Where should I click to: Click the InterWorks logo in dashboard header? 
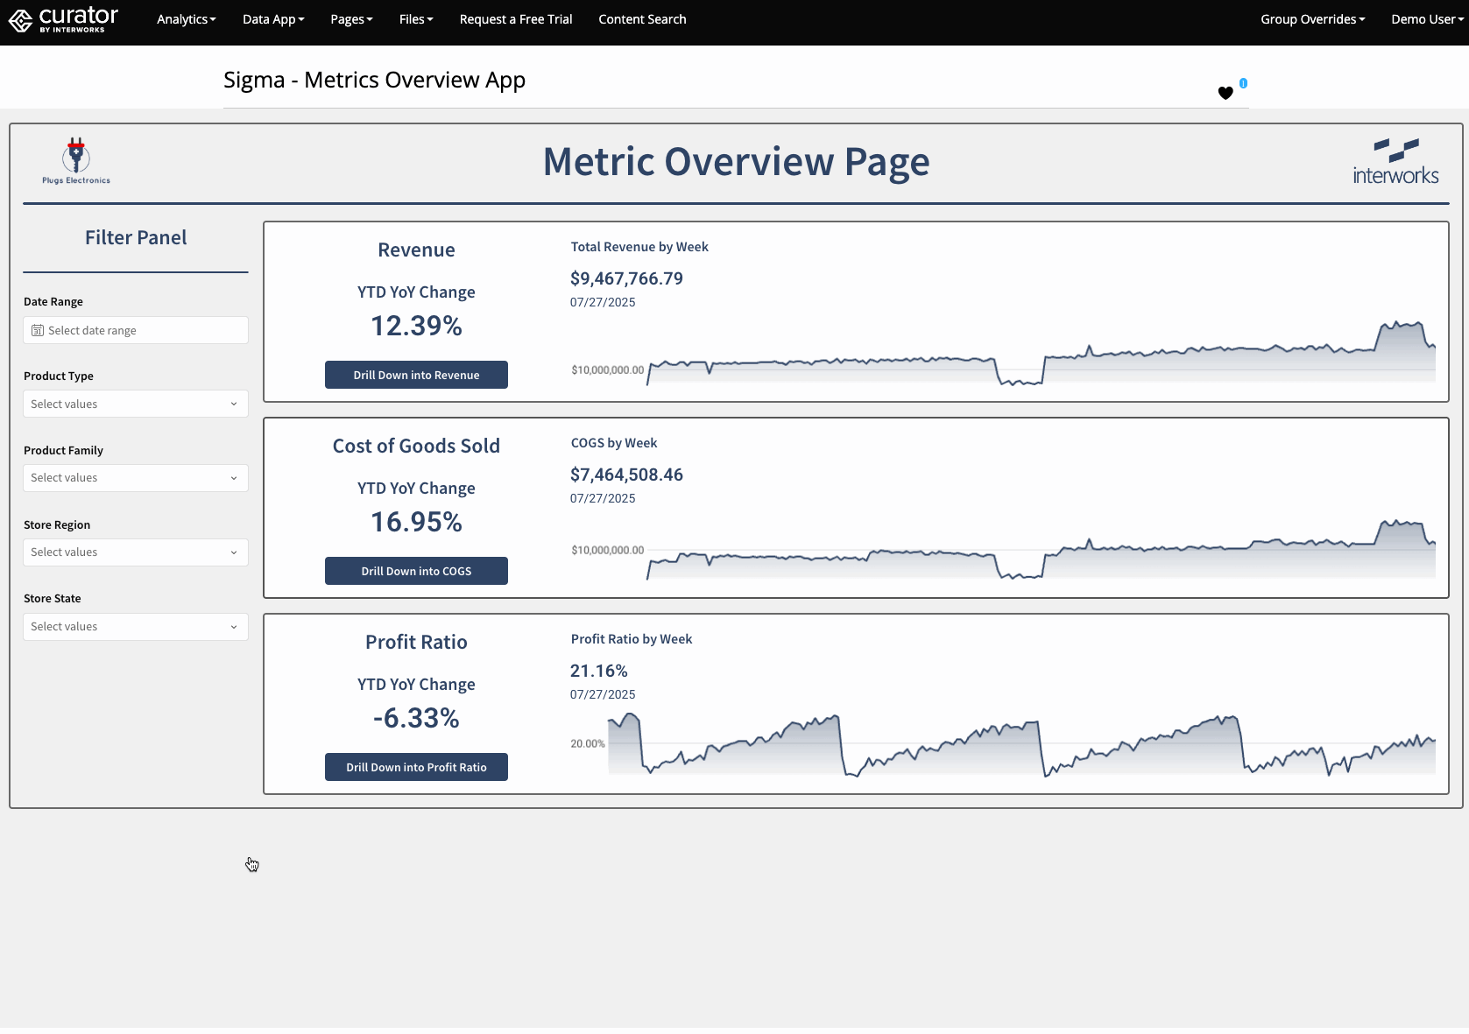tap(1395, 162)
